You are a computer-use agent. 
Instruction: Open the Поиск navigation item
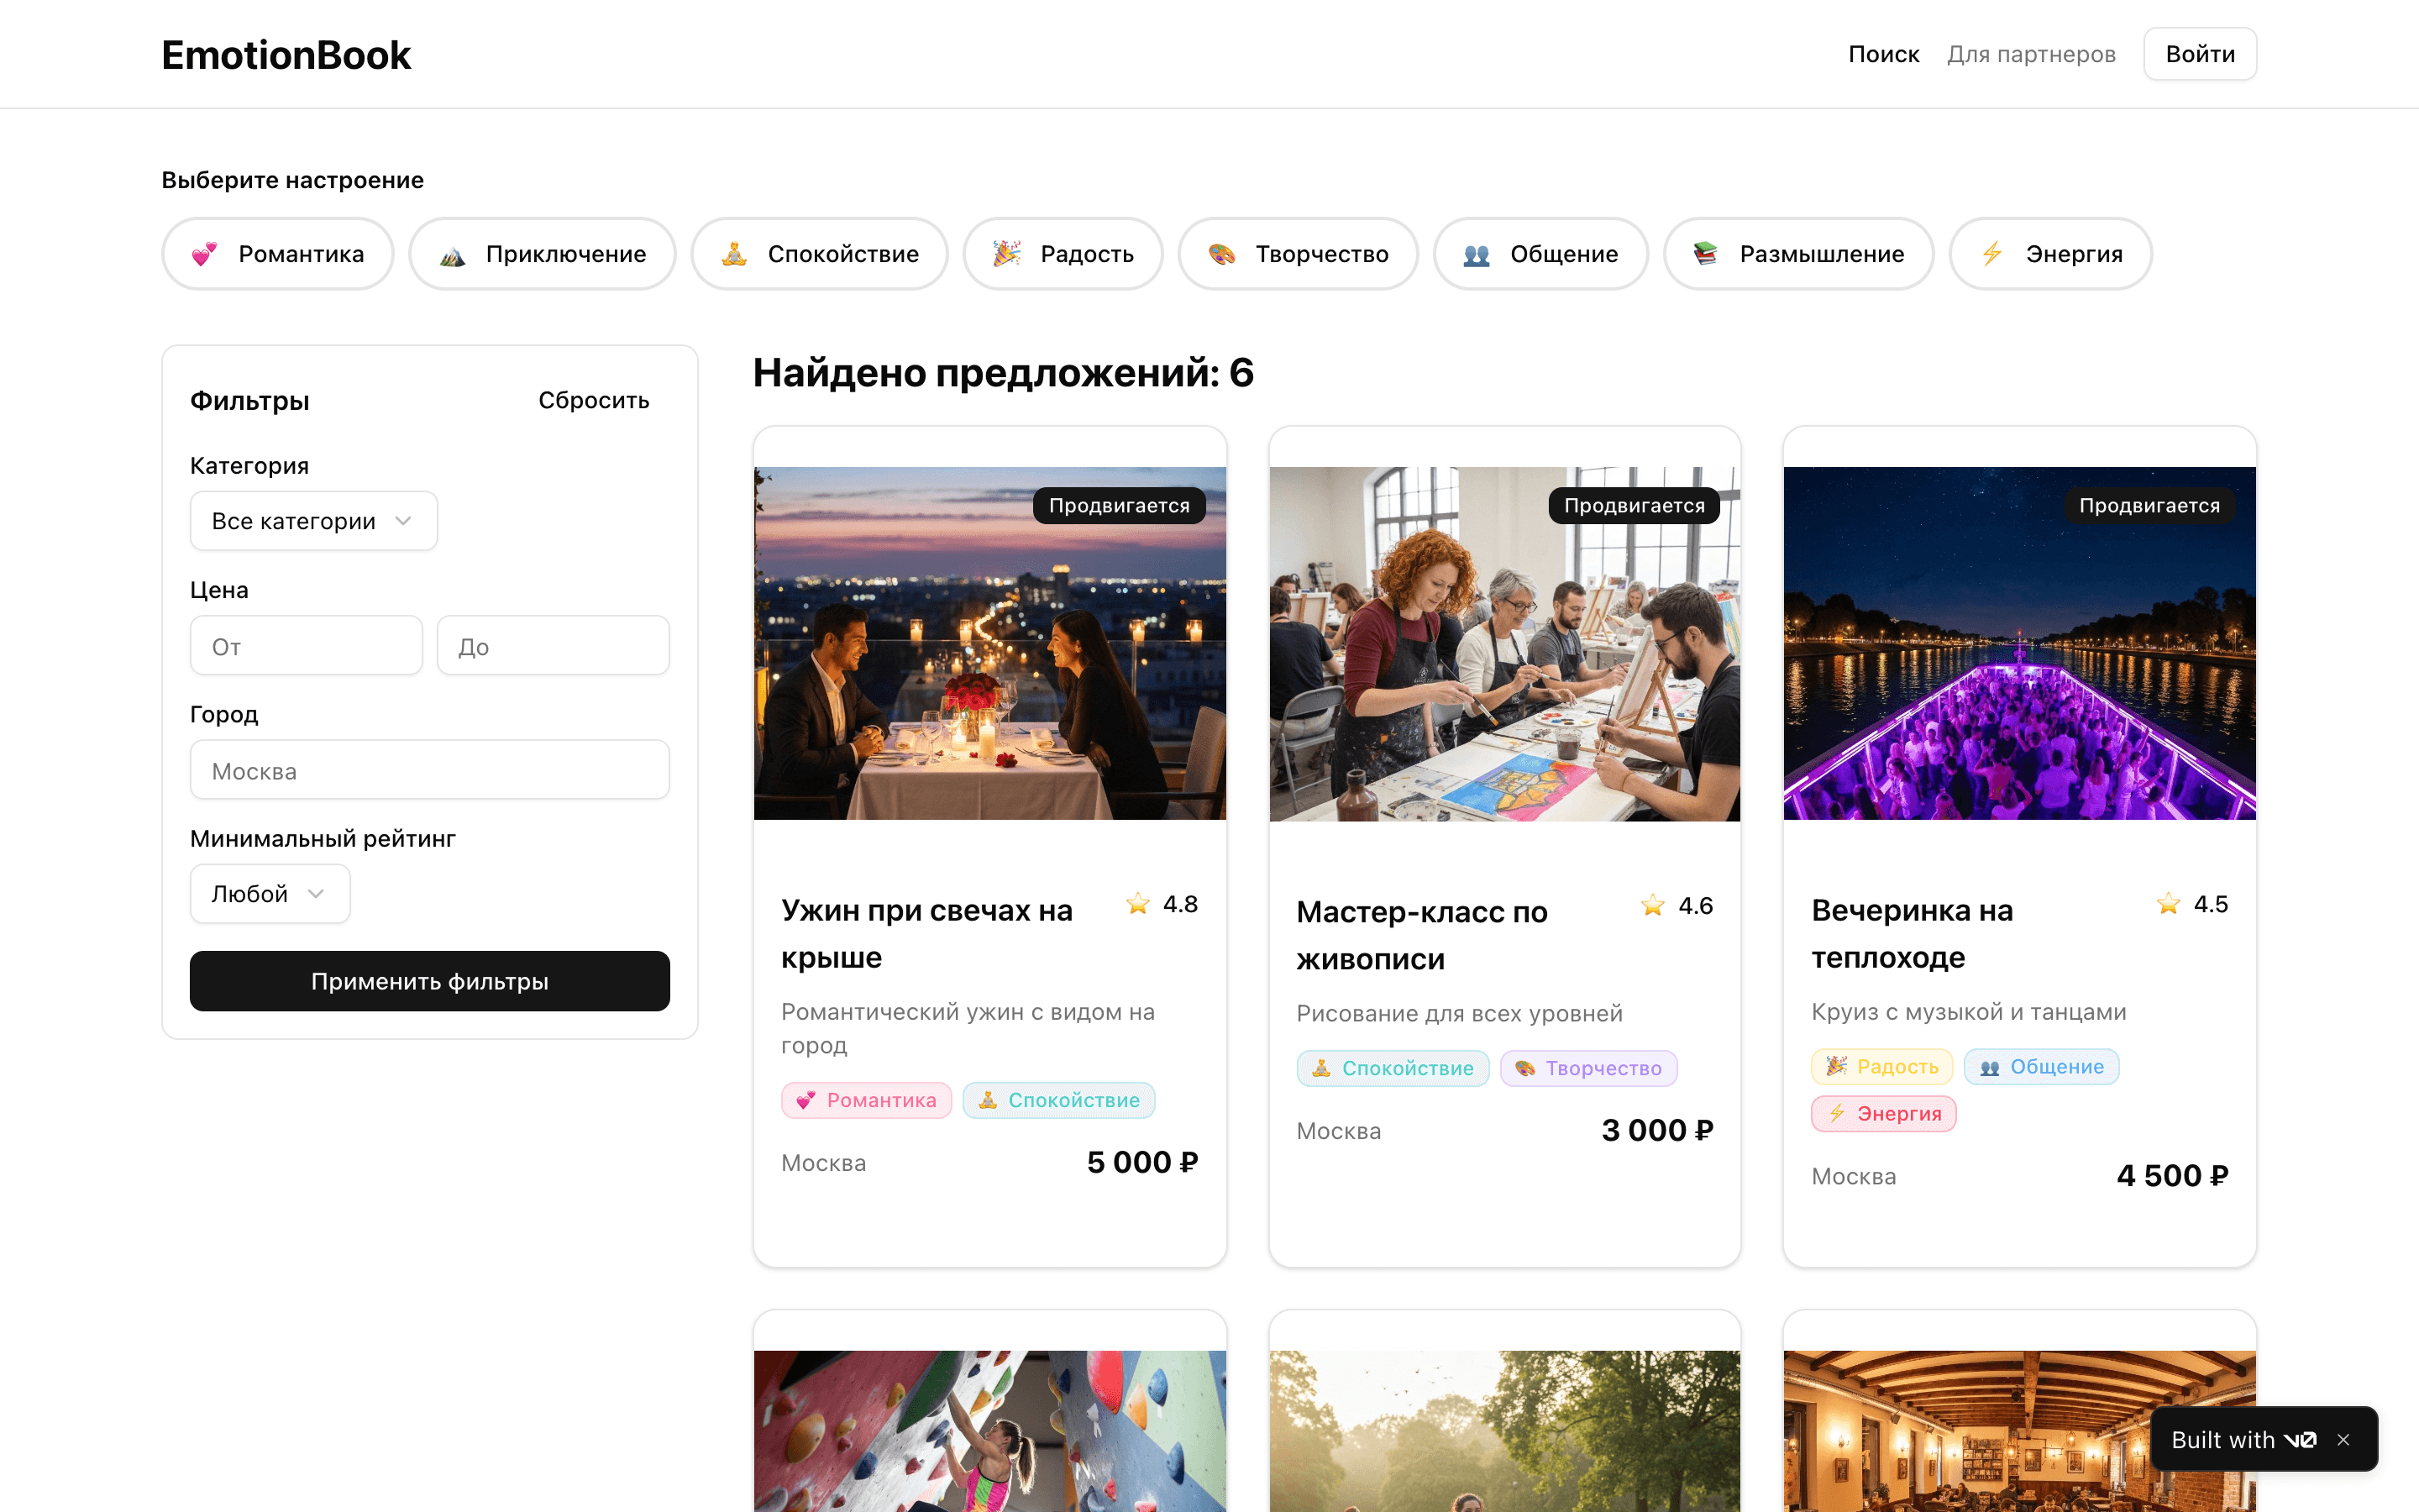(x=1883, y=54)
